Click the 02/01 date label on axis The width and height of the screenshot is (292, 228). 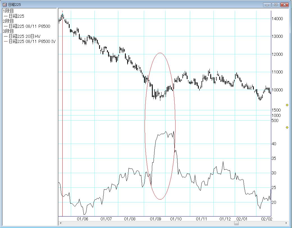pos(242,219)
